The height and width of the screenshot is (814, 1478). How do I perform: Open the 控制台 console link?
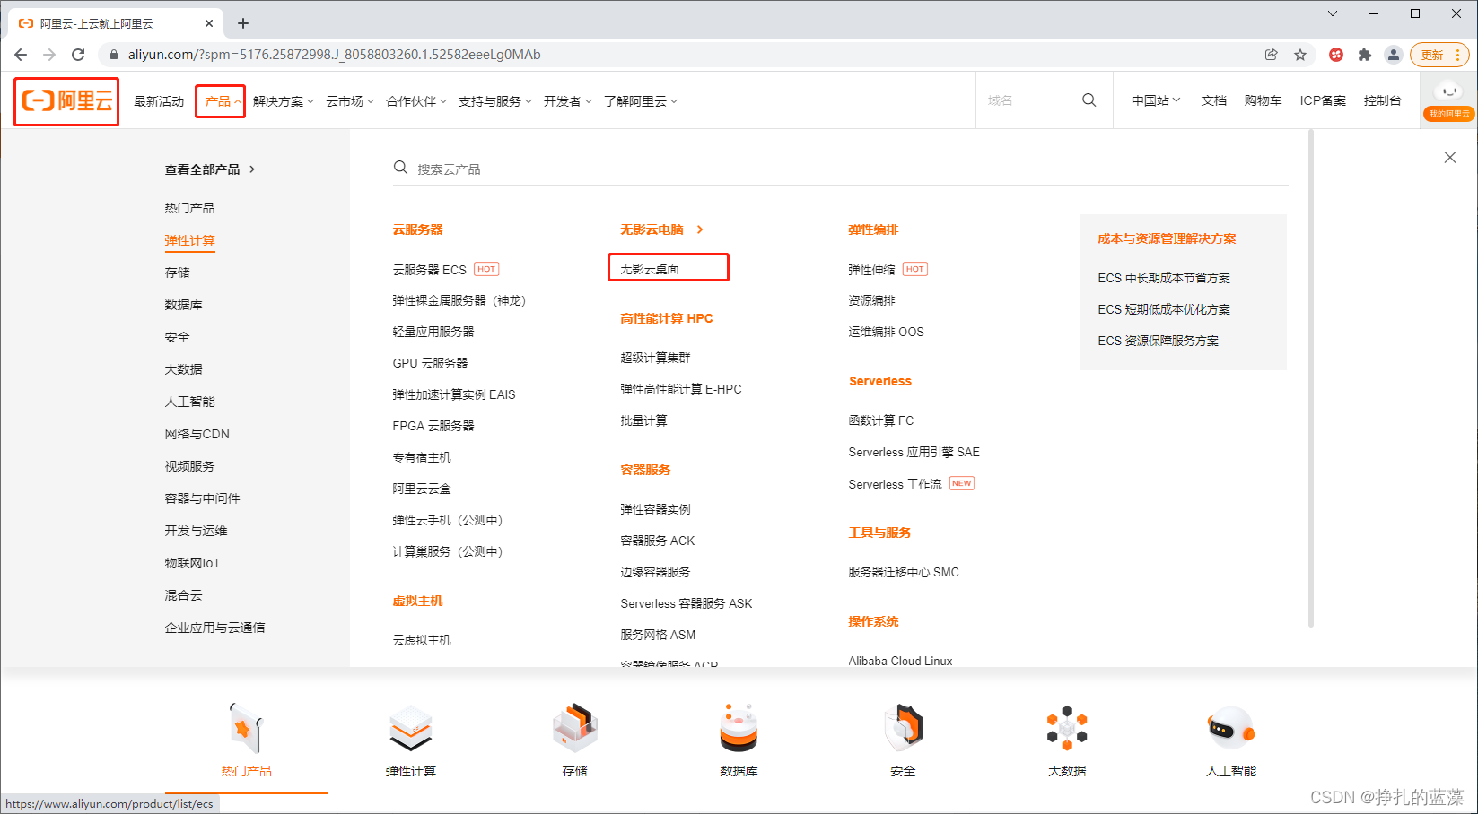1382,100
